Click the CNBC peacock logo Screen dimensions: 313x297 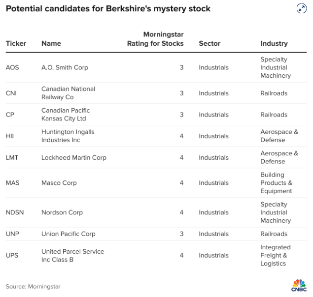299,286
